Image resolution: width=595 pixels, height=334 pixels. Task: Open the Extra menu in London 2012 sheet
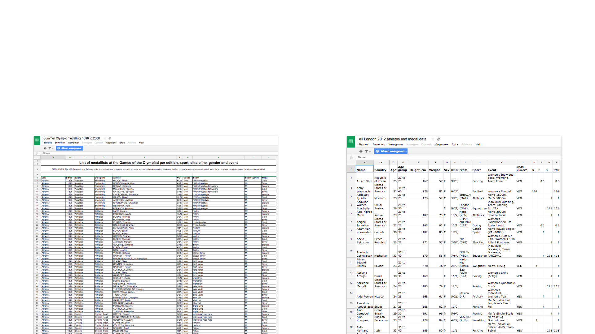[x=455, y=144]
